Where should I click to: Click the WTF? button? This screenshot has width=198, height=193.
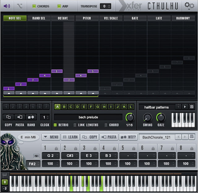pyautogui.click(x=128, y=137)
